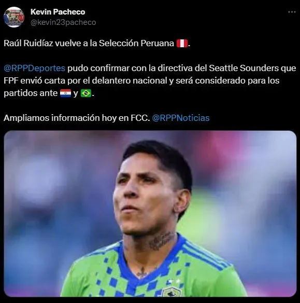Click the Sounders crest on the jersey
This screenshot has height=303, width=300.
point(172,292)
